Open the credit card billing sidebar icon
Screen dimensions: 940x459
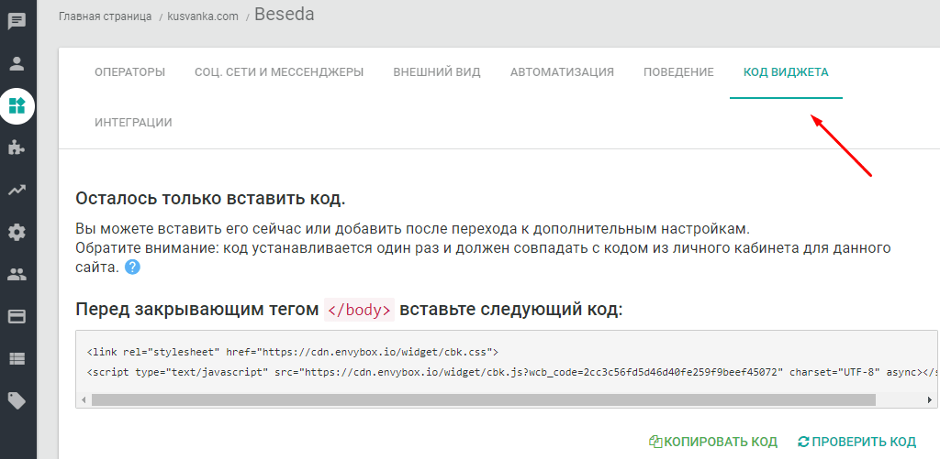coord(17,316)
